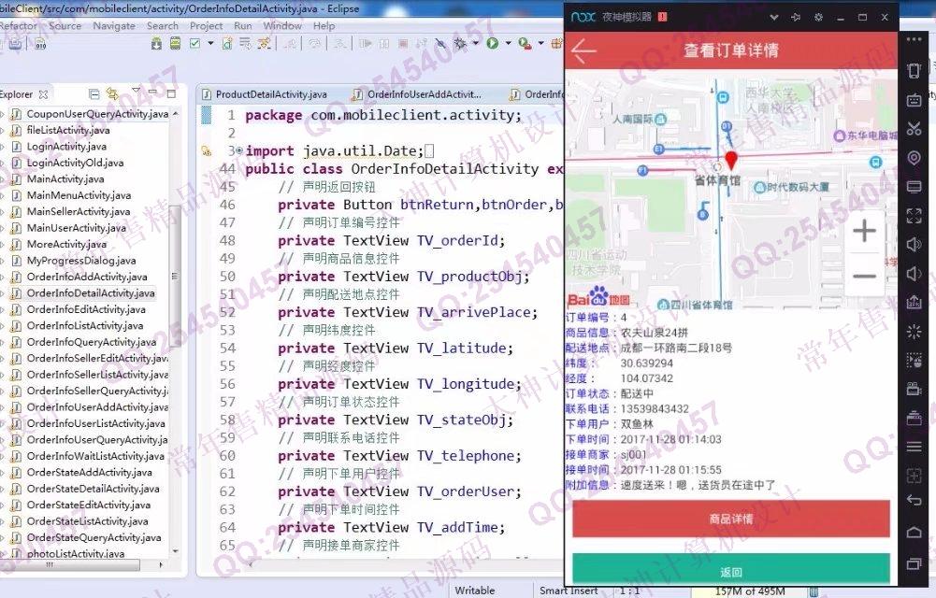Image resolution: width=936 pixels, height=598 pixels.
Task: Collapse all items in Package Explorer
Action: (x=94, y=93)
